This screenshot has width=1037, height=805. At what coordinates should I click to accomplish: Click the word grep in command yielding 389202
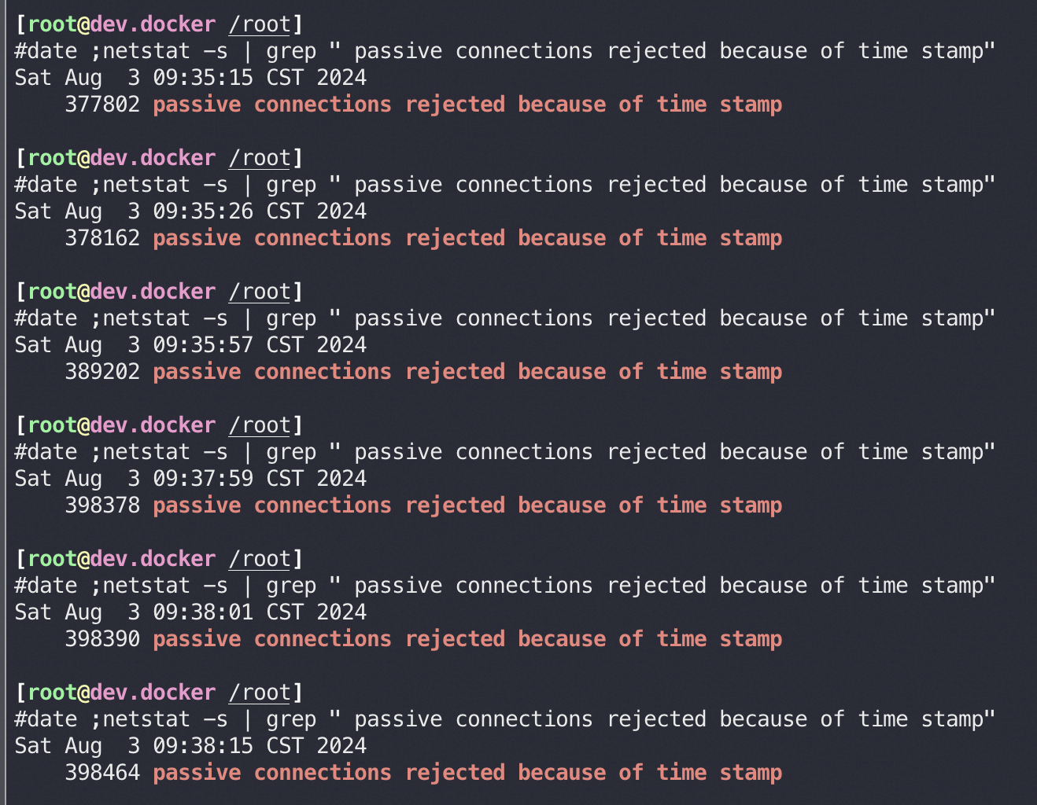291,318
